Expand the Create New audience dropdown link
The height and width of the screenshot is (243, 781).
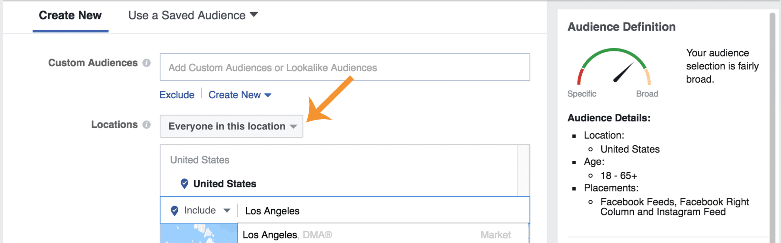pyautogui.click(x=240, y=95)
